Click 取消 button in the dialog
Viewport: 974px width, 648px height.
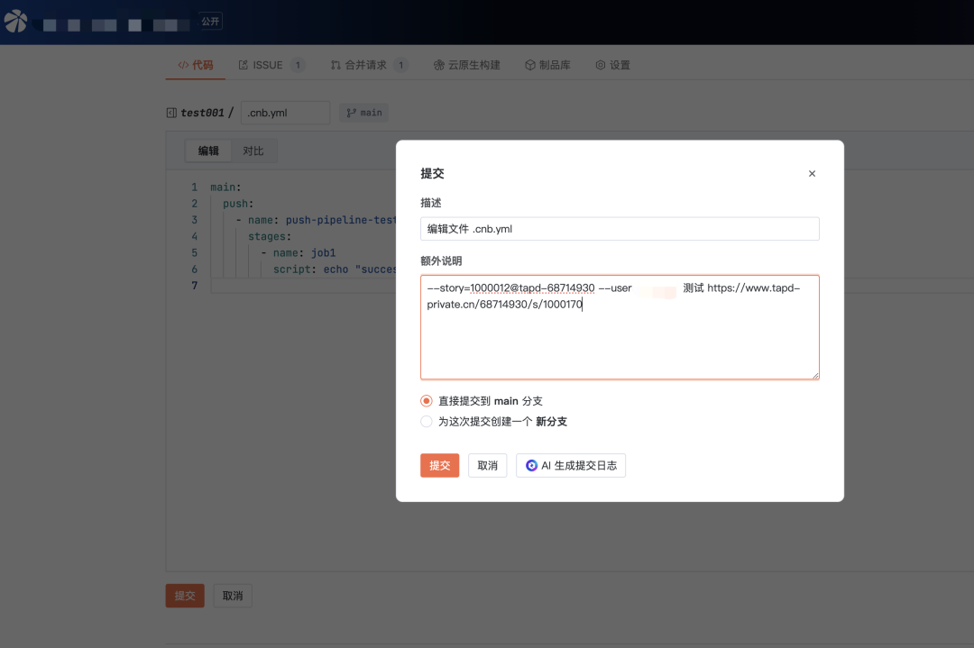click(x=487, y=466)
